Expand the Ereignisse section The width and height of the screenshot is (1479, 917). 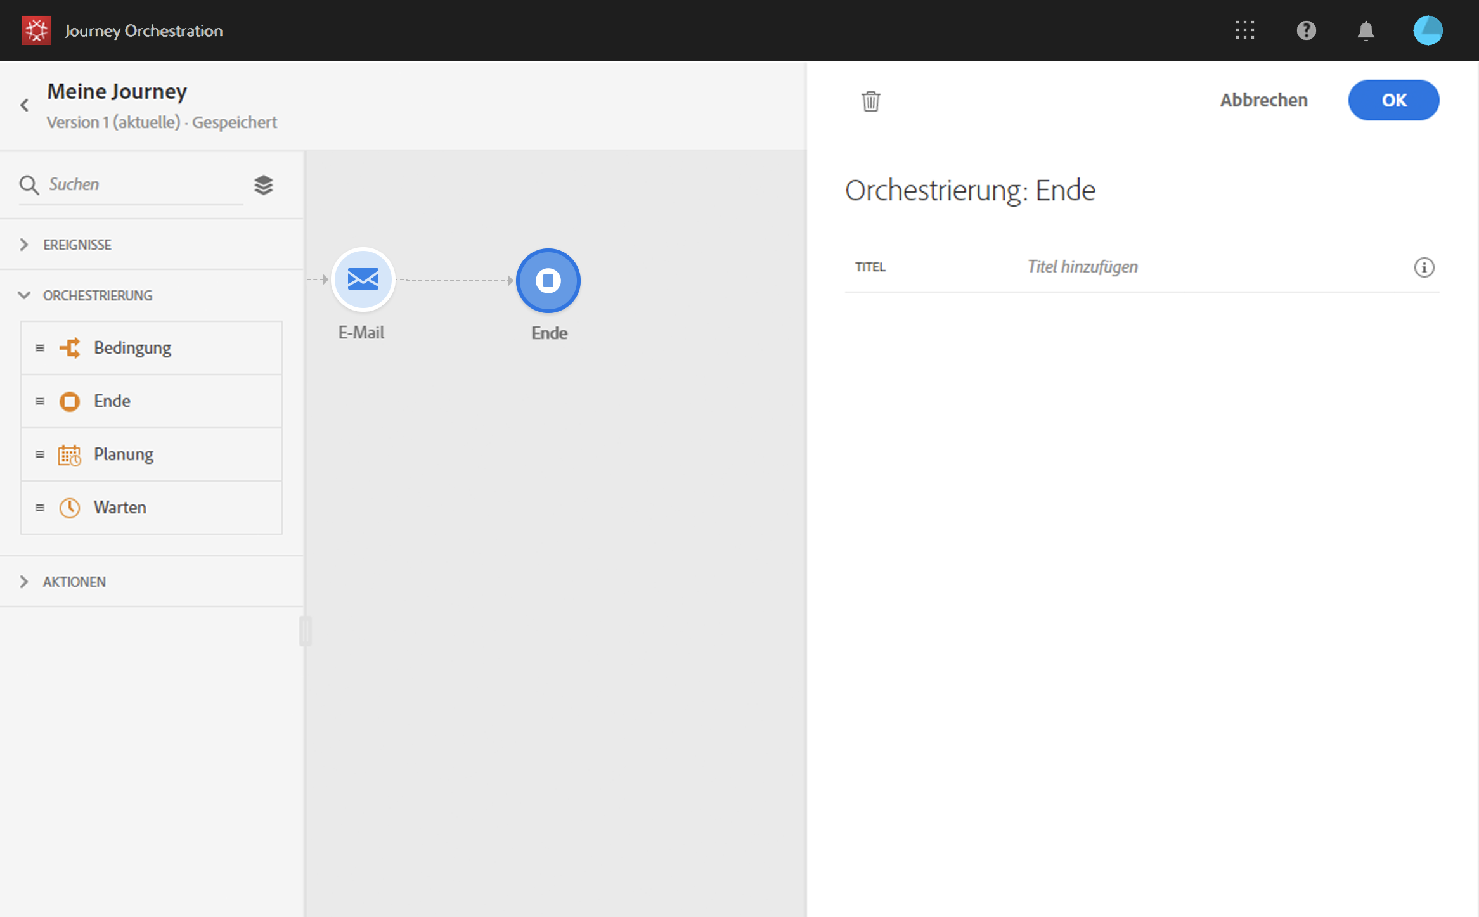point(77,245)
